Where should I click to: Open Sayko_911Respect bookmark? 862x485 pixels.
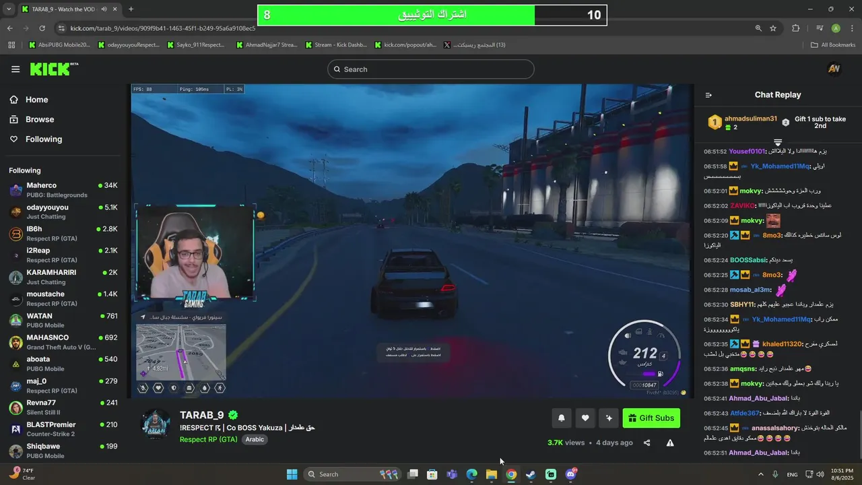[195, 45]
